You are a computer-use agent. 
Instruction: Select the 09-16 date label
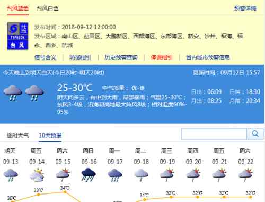click(x=89, y=162)
